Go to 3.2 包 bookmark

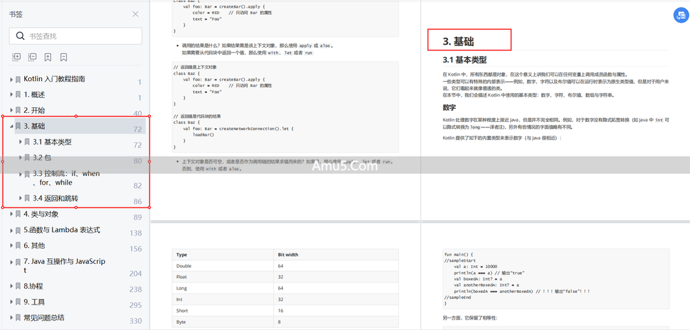[42, 158]
